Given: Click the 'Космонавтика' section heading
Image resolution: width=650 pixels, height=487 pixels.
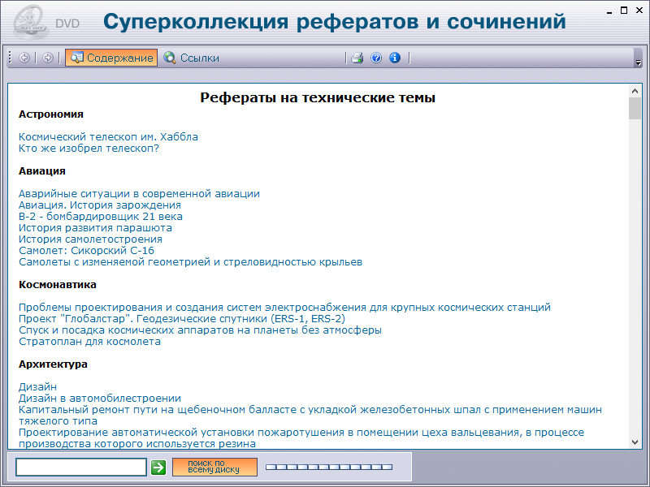Looking at the screenshot, I should (x=58, y=285).
